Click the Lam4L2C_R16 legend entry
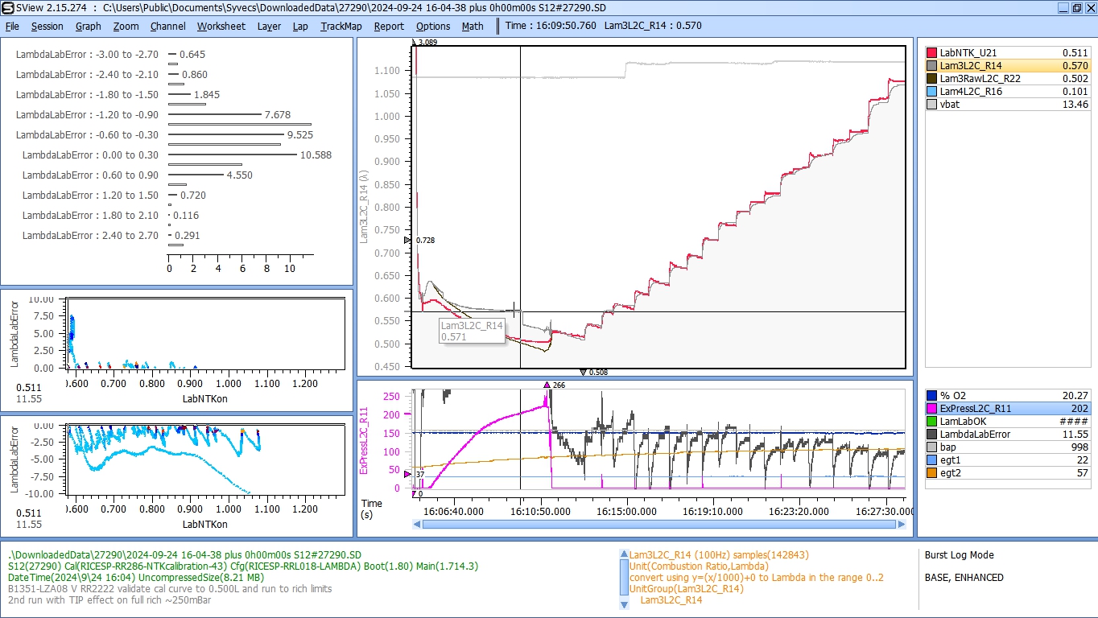Image resolution: width=1098 pixels, height=618 pixels. pyautogui.click(x=970, y=92)
